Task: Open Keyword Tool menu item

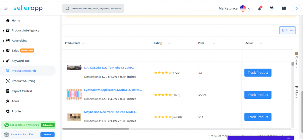Action: (x=21, y=61)
